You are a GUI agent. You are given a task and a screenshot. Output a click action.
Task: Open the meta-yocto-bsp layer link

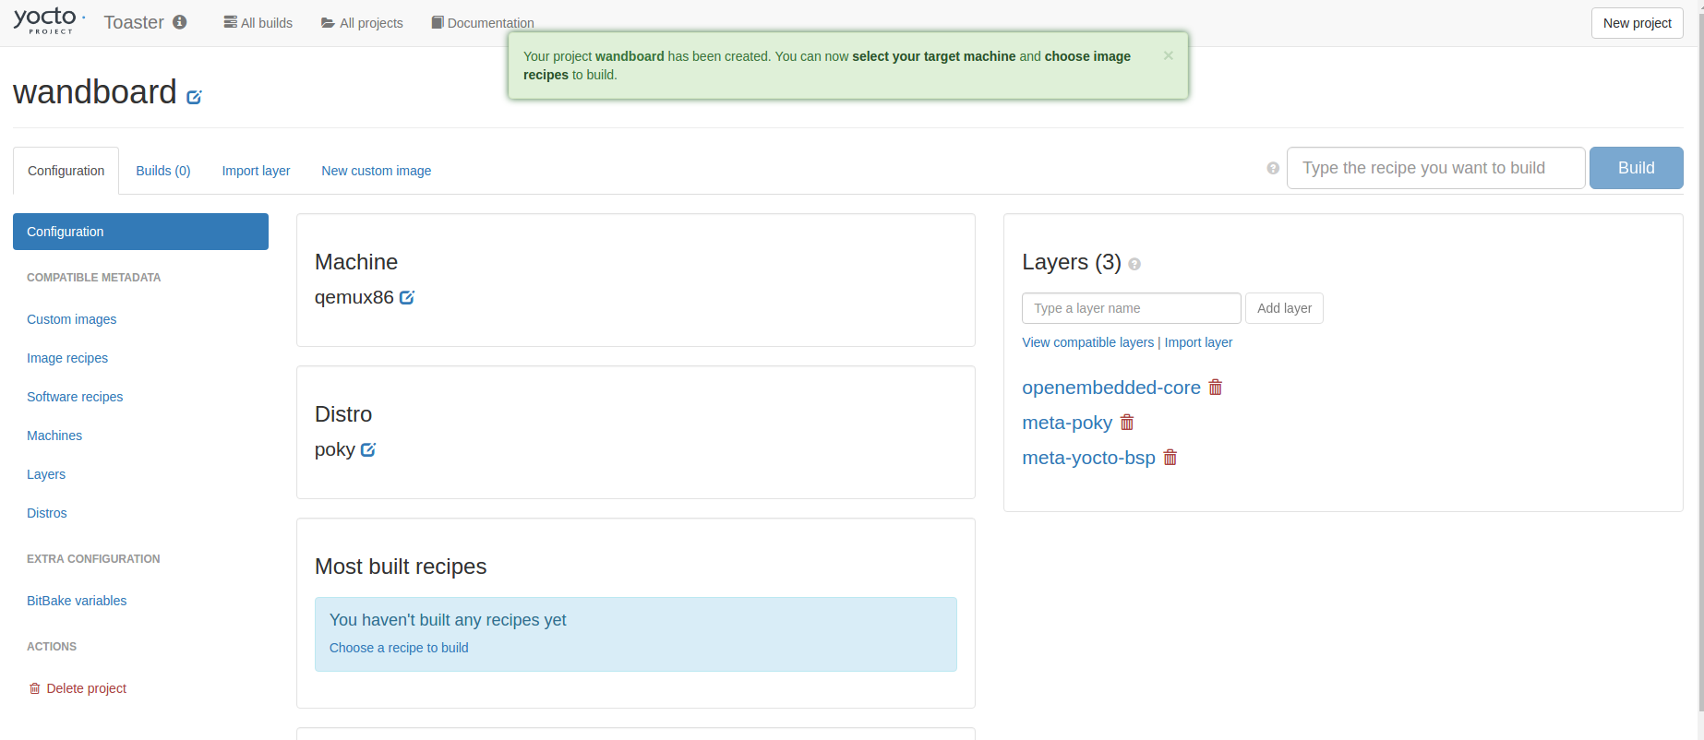[x=1088, y=458]
